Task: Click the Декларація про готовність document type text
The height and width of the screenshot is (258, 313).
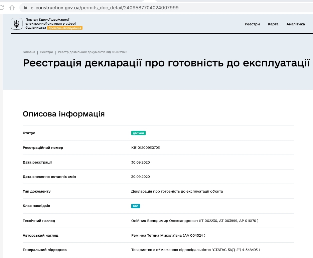Action: point(177,191)
